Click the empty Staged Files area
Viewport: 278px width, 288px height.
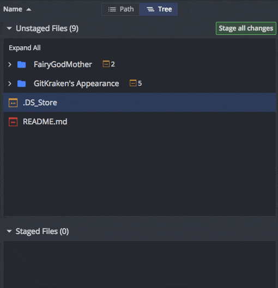pyautogui.click(x=140, y=265)
